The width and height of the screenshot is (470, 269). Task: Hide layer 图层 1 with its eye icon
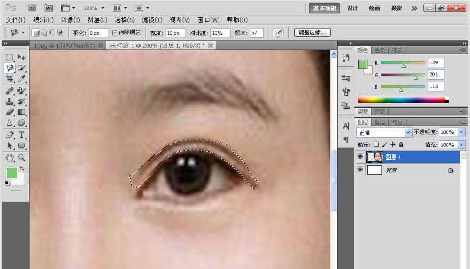click(360, 157)
